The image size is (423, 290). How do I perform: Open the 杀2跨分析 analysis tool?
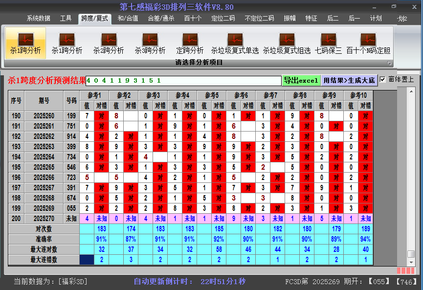(x=109, y=43)
